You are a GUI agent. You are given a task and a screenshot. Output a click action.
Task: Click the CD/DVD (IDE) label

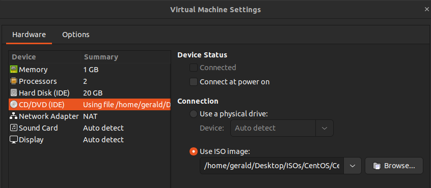tap(41, 105)
